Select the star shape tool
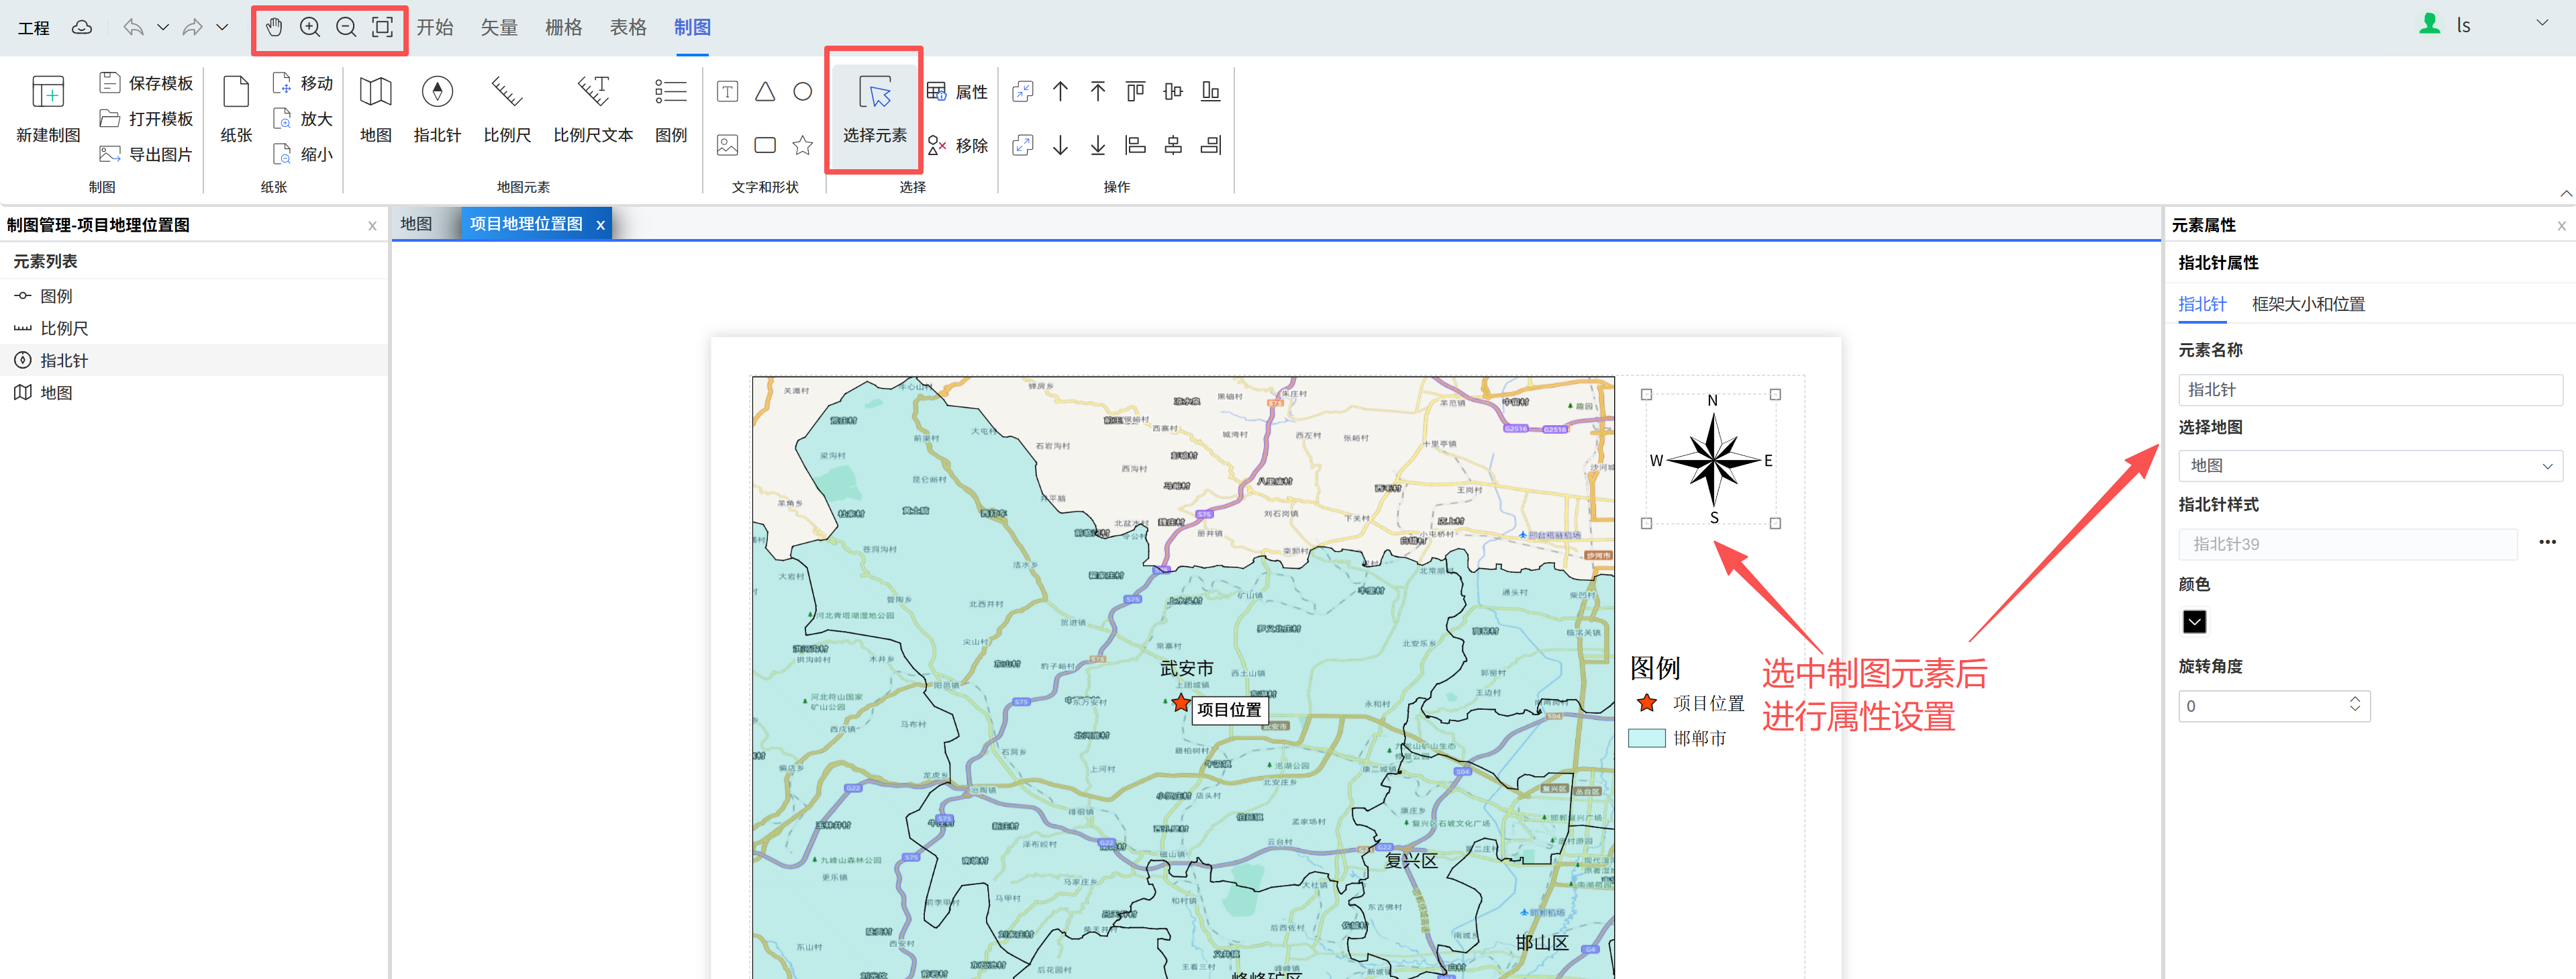Screen dimensions: 2576x979 802,146
